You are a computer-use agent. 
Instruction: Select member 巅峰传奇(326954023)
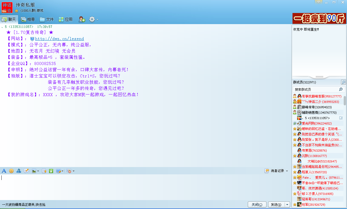coord(318,107)
